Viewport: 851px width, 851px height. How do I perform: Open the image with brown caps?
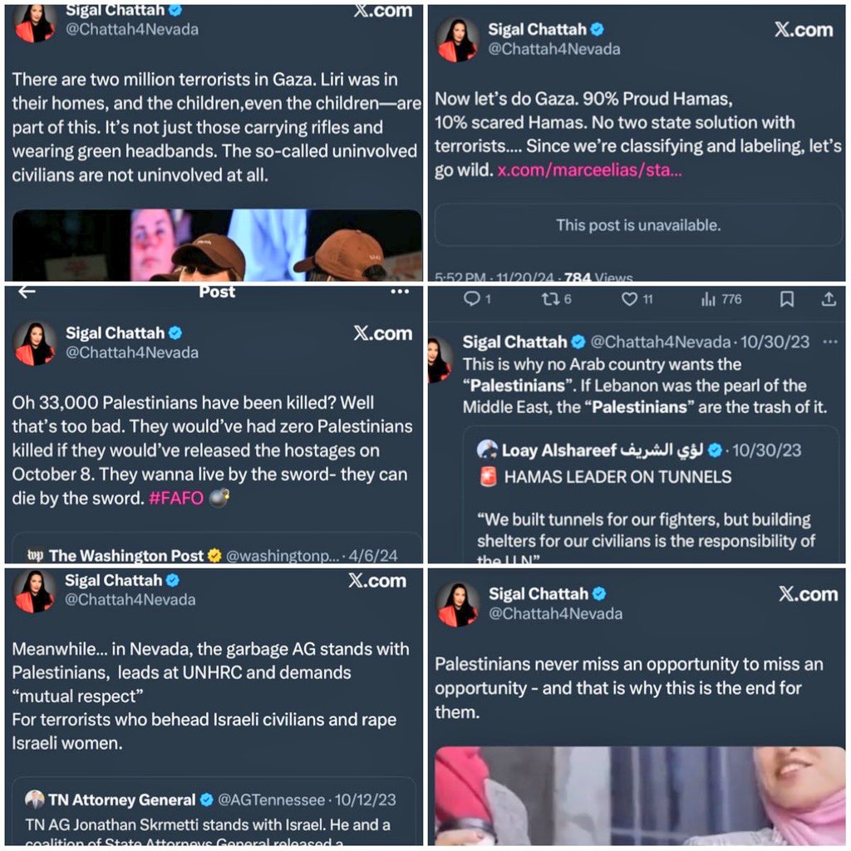(x=217, y=245)
